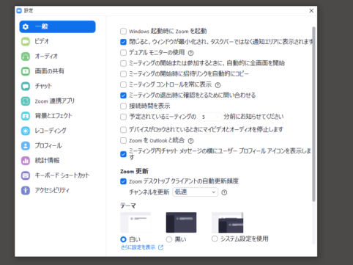
Task: Open the reminder minutes dropdown showing 5
Action: click(210, 117)
